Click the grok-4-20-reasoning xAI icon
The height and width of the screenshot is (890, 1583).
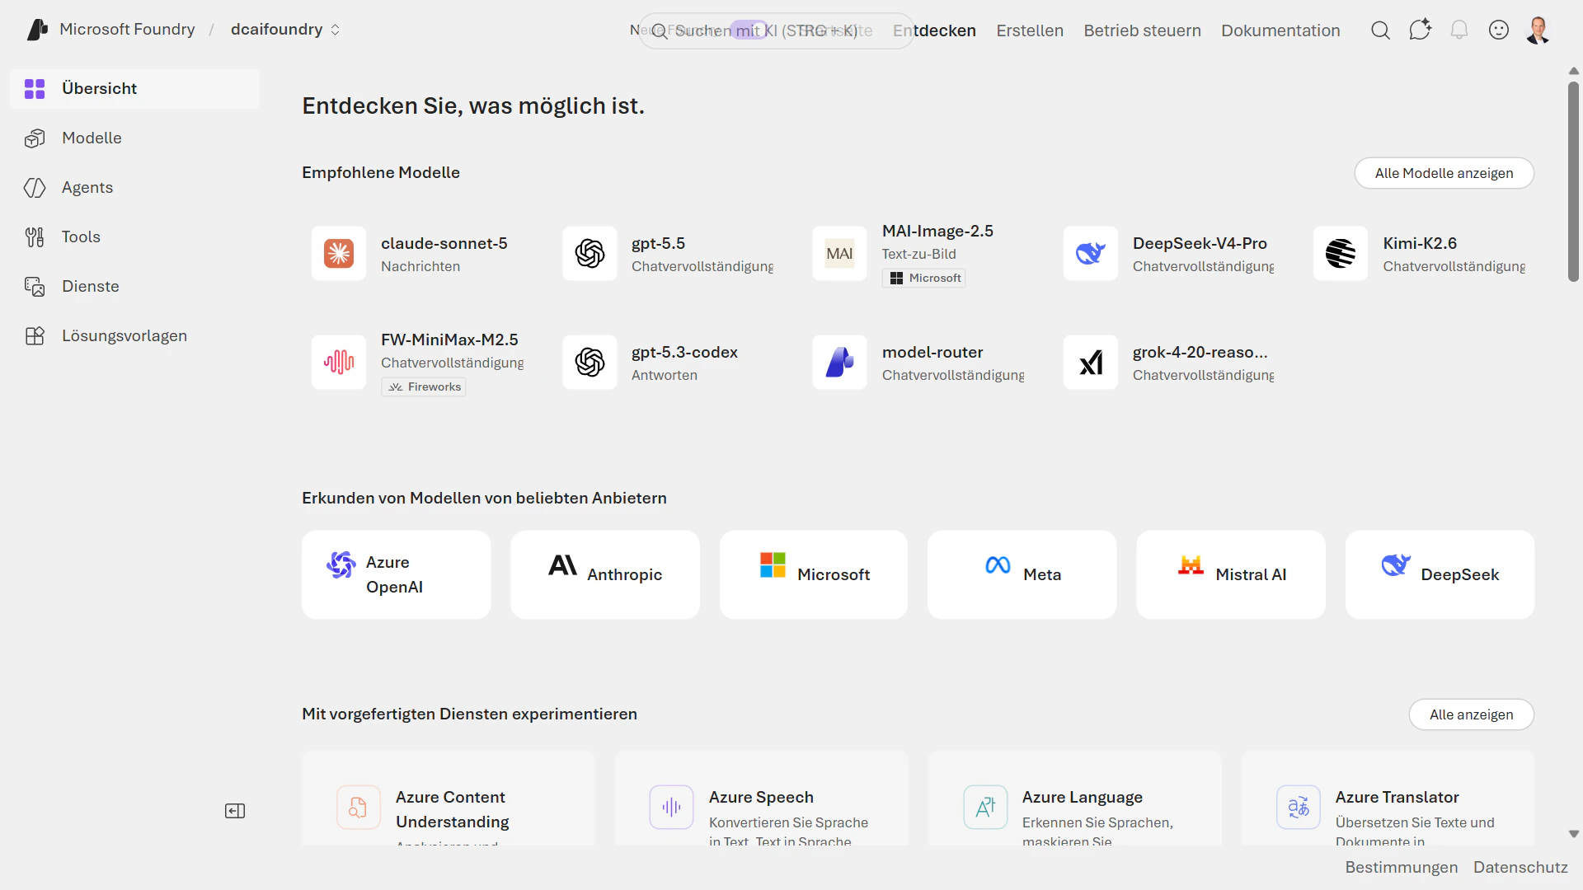pos(1090,363)
